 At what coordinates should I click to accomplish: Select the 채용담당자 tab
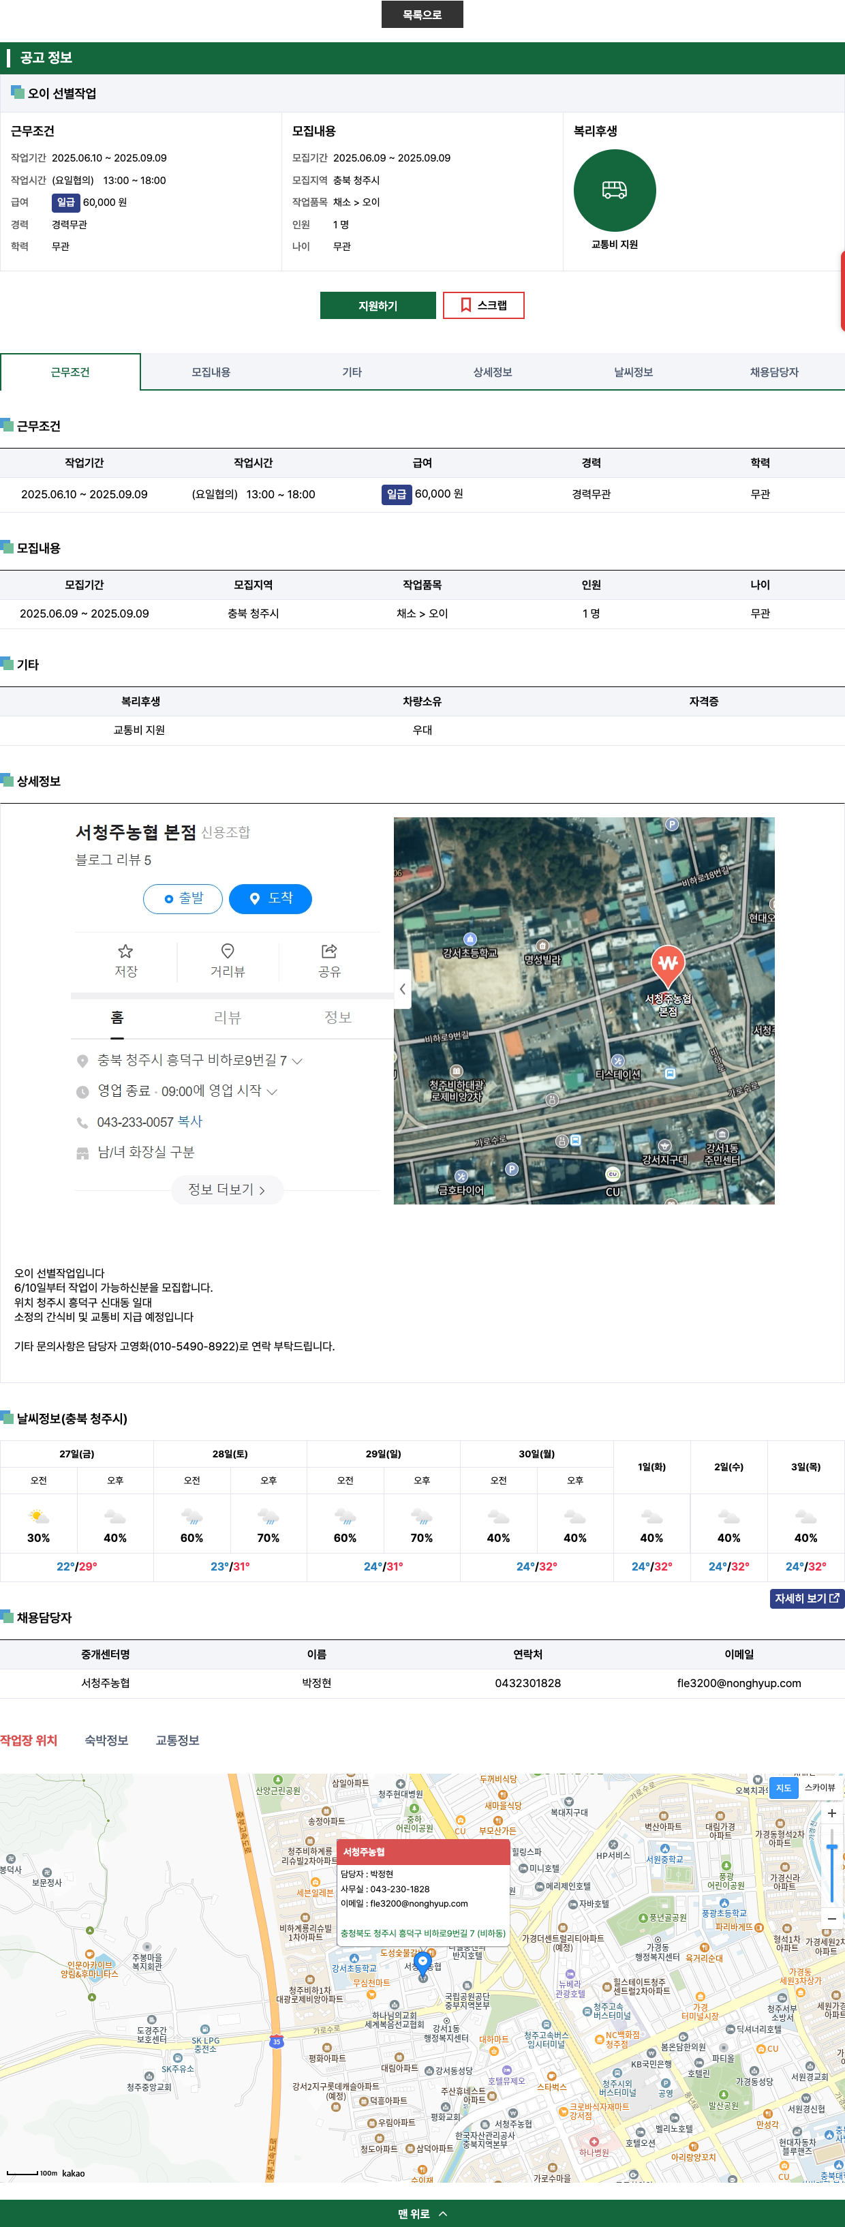tap(774, 372)
